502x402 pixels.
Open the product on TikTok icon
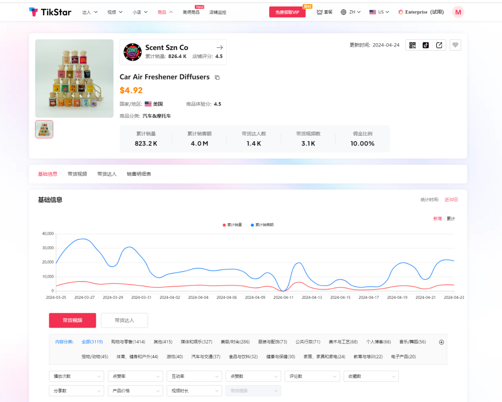coord(425,45)
